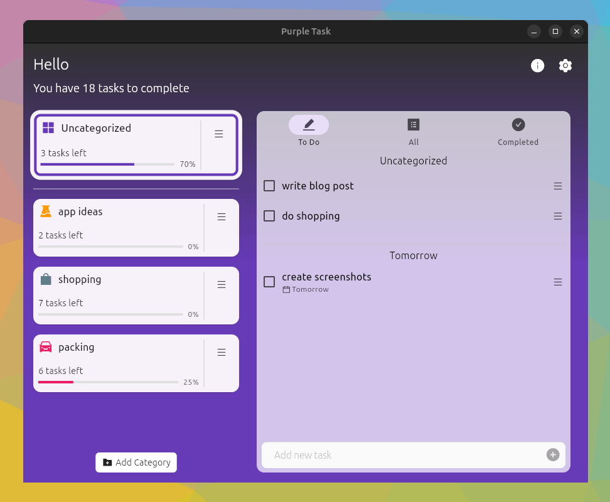
Task: Switch to the All tab
Action: [x=413, y=131]
